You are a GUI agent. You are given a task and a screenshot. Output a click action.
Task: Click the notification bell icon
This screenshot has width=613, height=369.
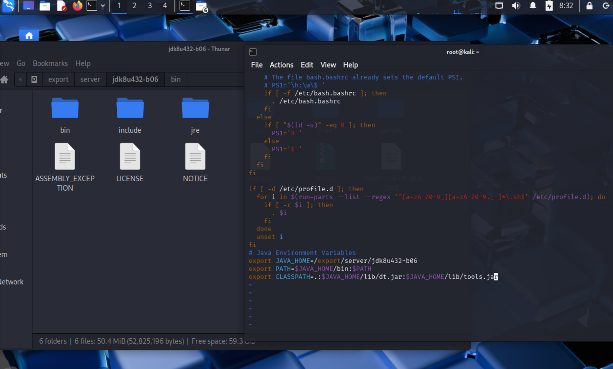pos(533,6)
